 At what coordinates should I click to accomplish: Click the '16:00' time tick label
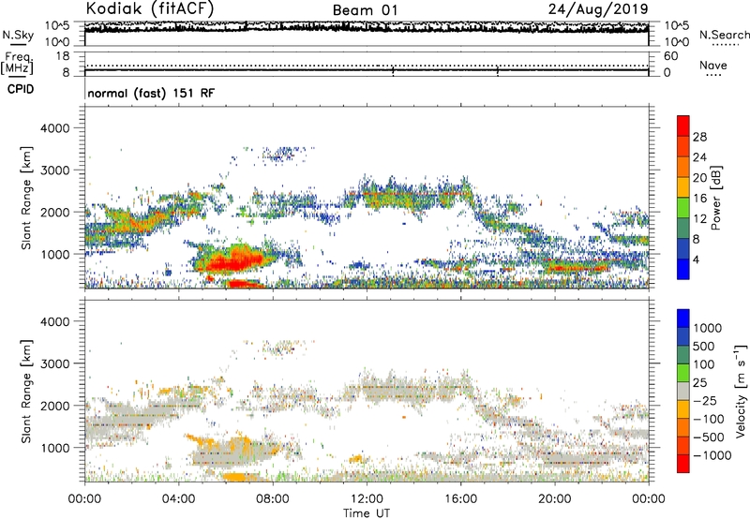click(x=460, y=499)
